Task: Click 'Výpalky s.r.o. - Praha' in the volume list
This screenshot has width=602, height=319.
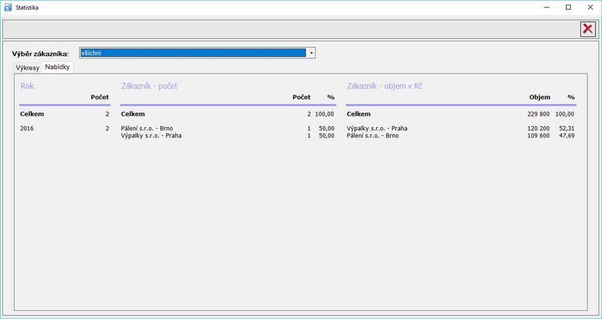Action: [x=377, y=129]
